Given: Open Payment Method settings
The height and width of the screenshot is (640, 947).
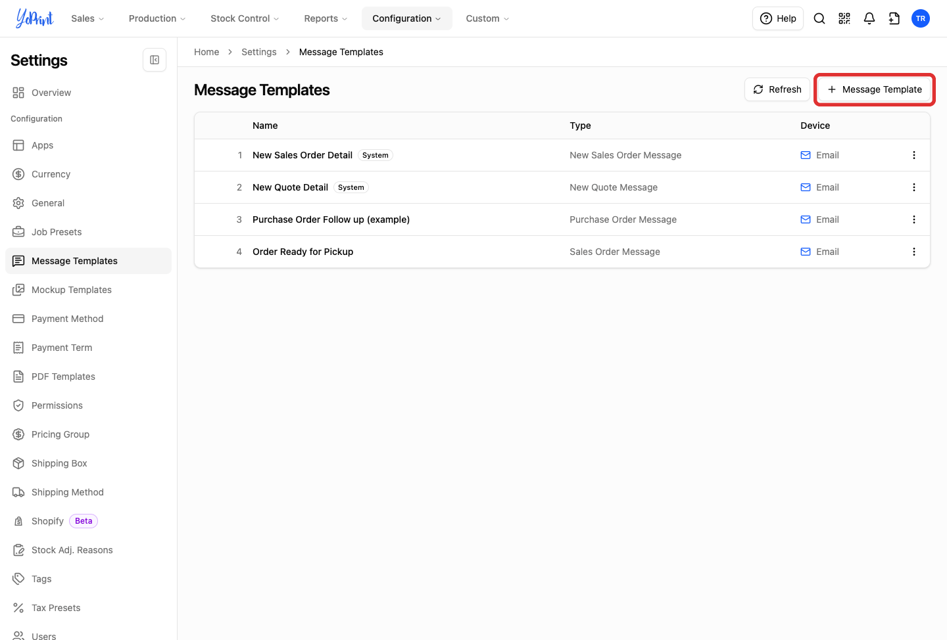Looking at the screenshot, I should (x=88, y=319).
